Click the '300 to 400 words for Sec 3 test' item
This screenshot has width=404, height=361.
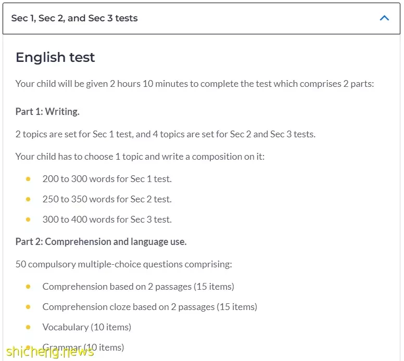click(x=107, y=220)
